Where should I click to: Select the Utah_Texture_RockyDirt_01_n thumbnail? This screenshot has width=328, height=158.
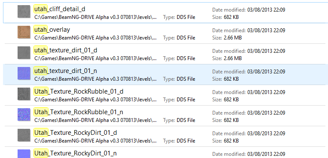click(x=24, y=154)
